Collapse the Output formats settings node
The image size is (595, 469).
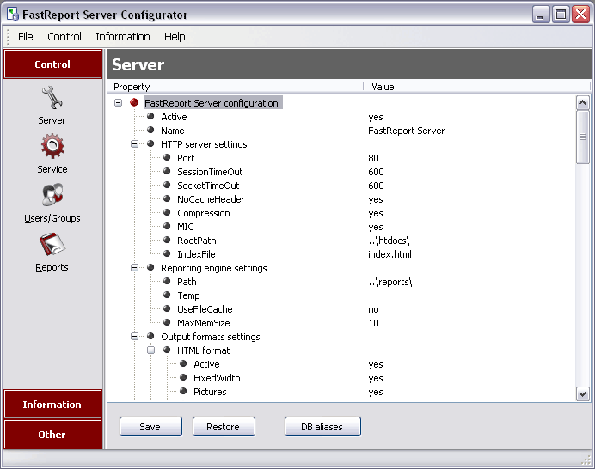(135, 337)
